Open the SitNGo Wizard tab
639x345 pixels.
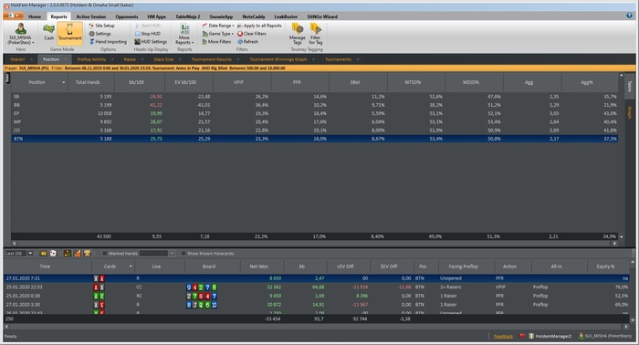point(322,16)
